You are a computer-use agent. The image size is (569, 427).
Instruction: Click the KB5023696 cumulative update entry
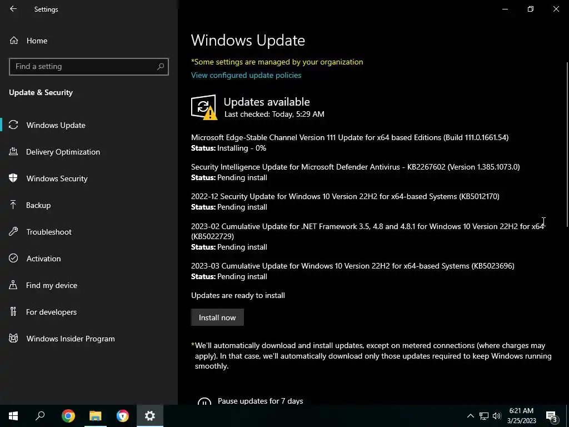(353, 266)
